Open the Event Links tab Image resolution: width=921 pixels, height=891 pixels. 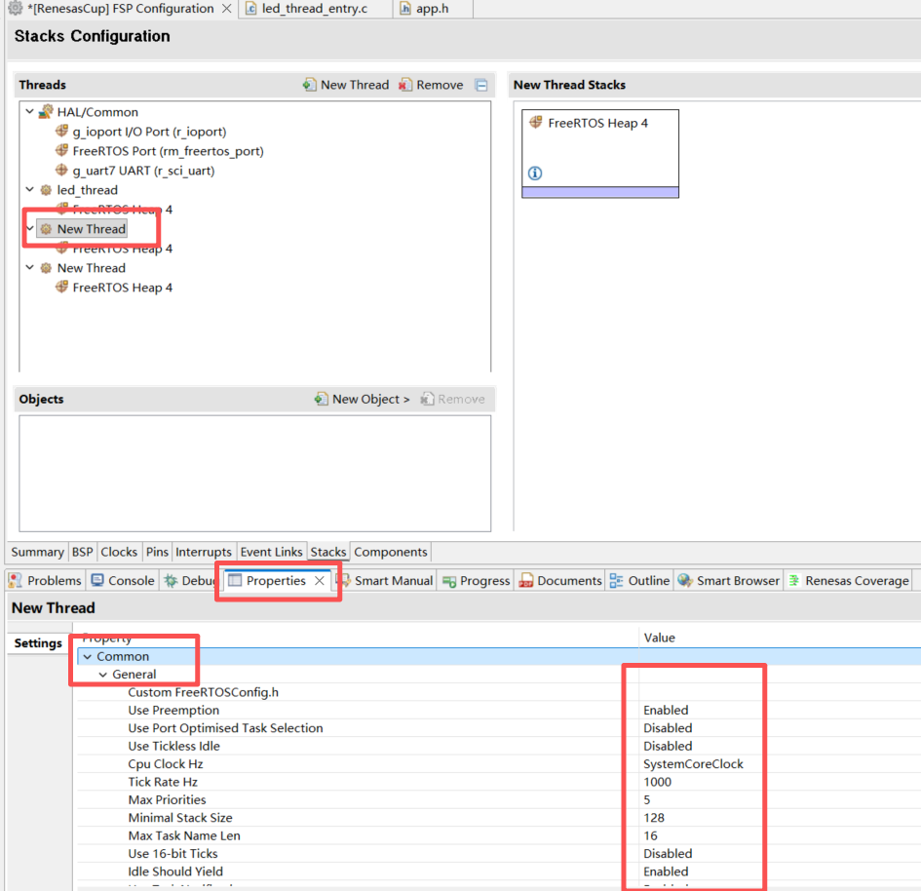click(271, 552)
